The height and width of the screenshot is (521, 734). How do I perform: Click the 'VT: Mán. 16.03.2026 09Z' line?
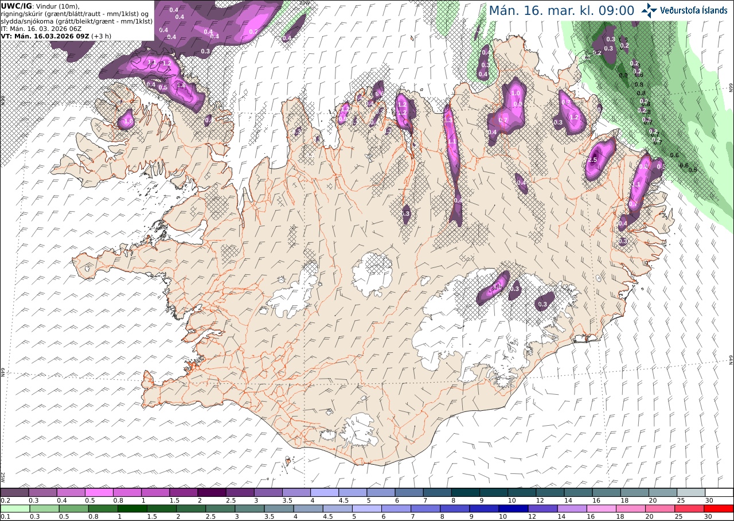point(56,36)
